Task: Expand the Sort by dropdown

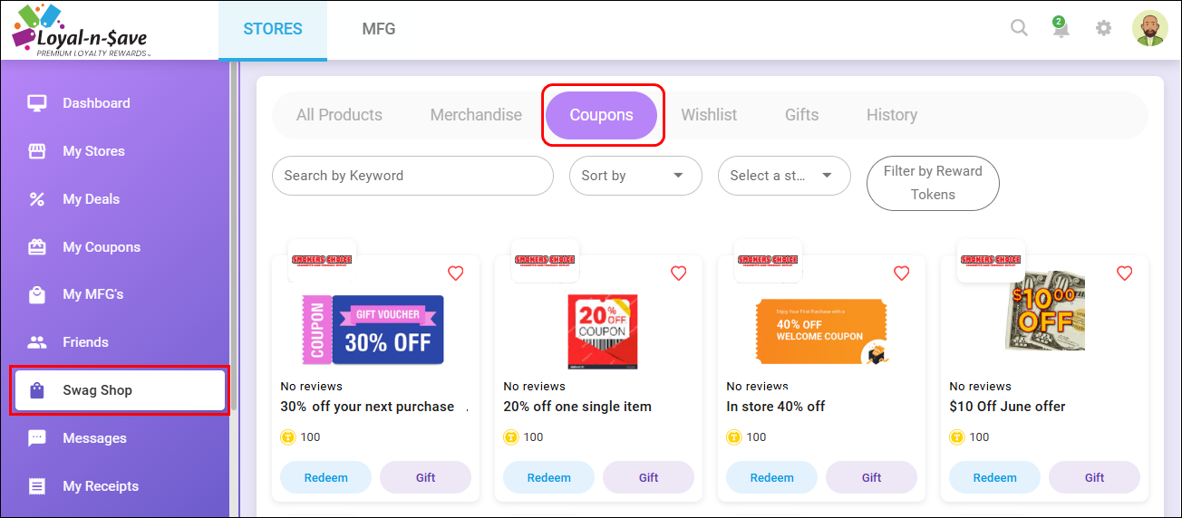Action: point(635,176)
